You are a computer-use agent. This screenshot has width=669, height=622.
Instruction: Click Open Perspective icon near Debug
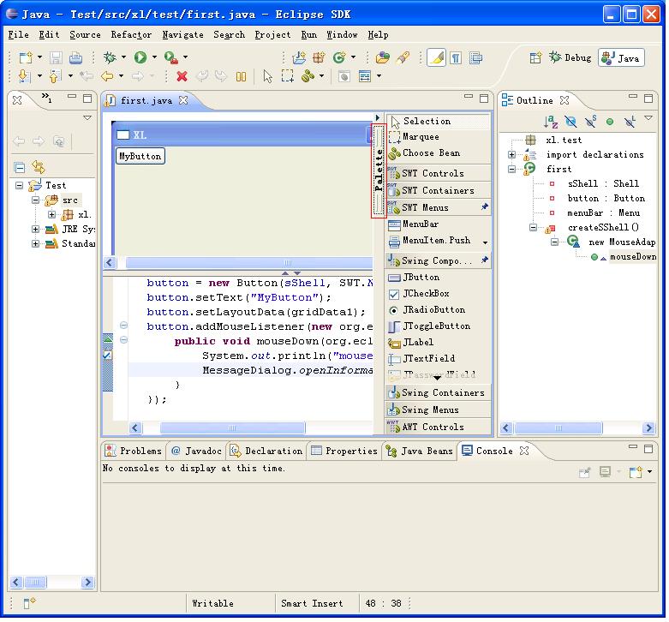click(x=535, y=57)
